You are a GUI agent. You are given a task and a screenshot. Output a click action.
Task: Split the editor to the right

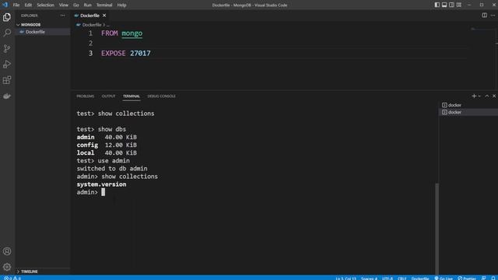click(x=484, y=16)
